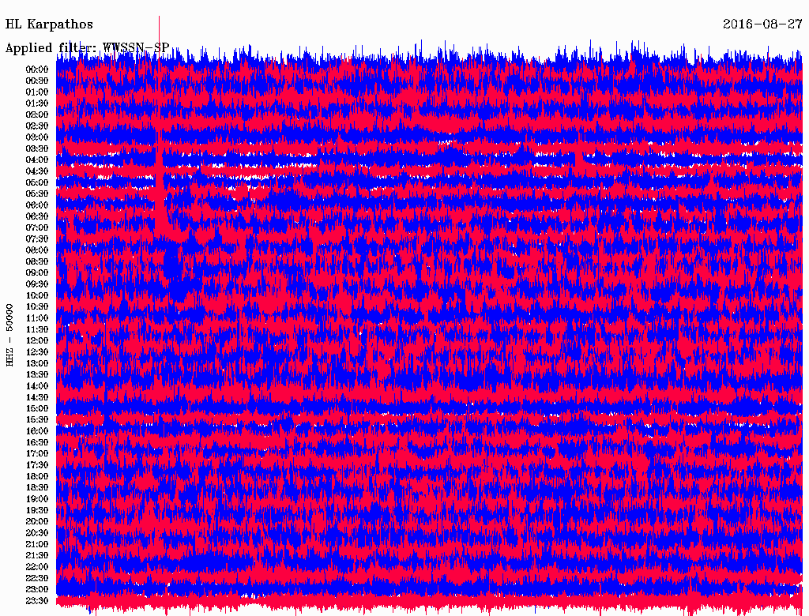The image size is (809, 616).
Task: Select the 03:30 time label
Action: 37,148
